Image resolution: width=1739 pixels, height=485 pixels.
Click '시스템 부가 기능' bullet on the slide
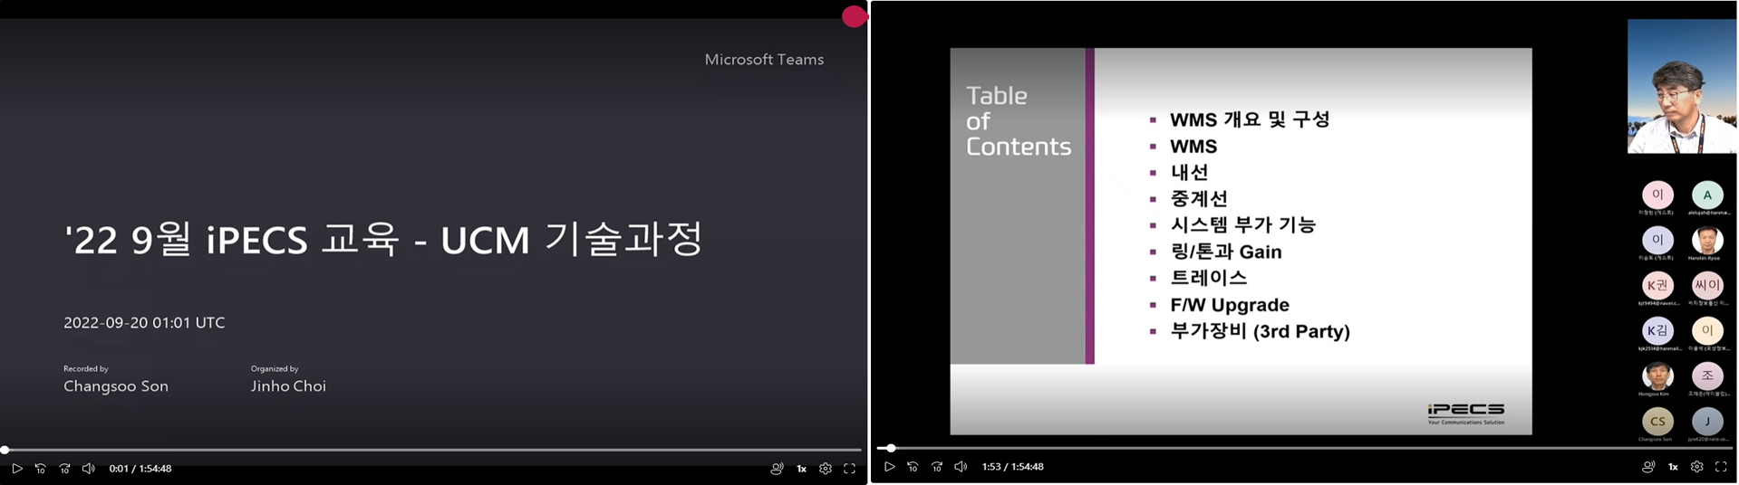pyautogui.click(x=1242, y=224)
